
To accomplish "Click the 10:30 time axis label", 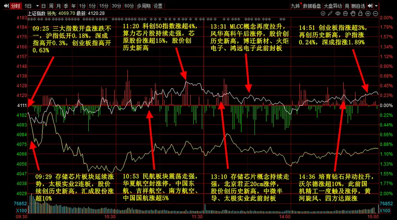I will pyautogui.click(x=110, y=217).
